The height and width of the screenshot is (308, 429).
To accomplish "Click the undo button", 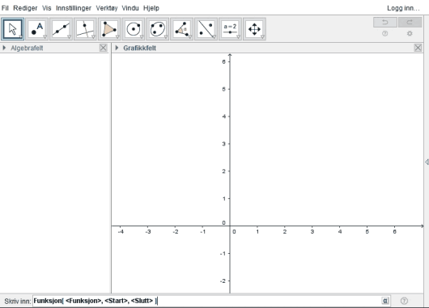I will pyautogui.click(x=385, y=22).
